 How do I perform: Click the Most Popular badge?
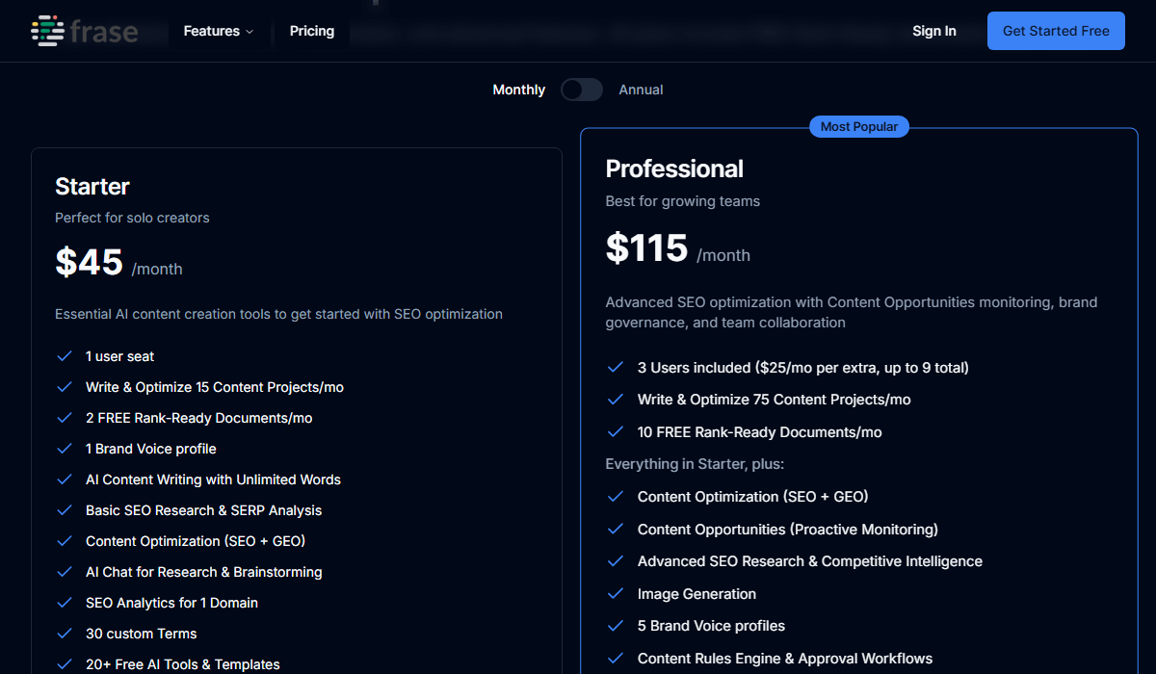(x=858, y=127)
